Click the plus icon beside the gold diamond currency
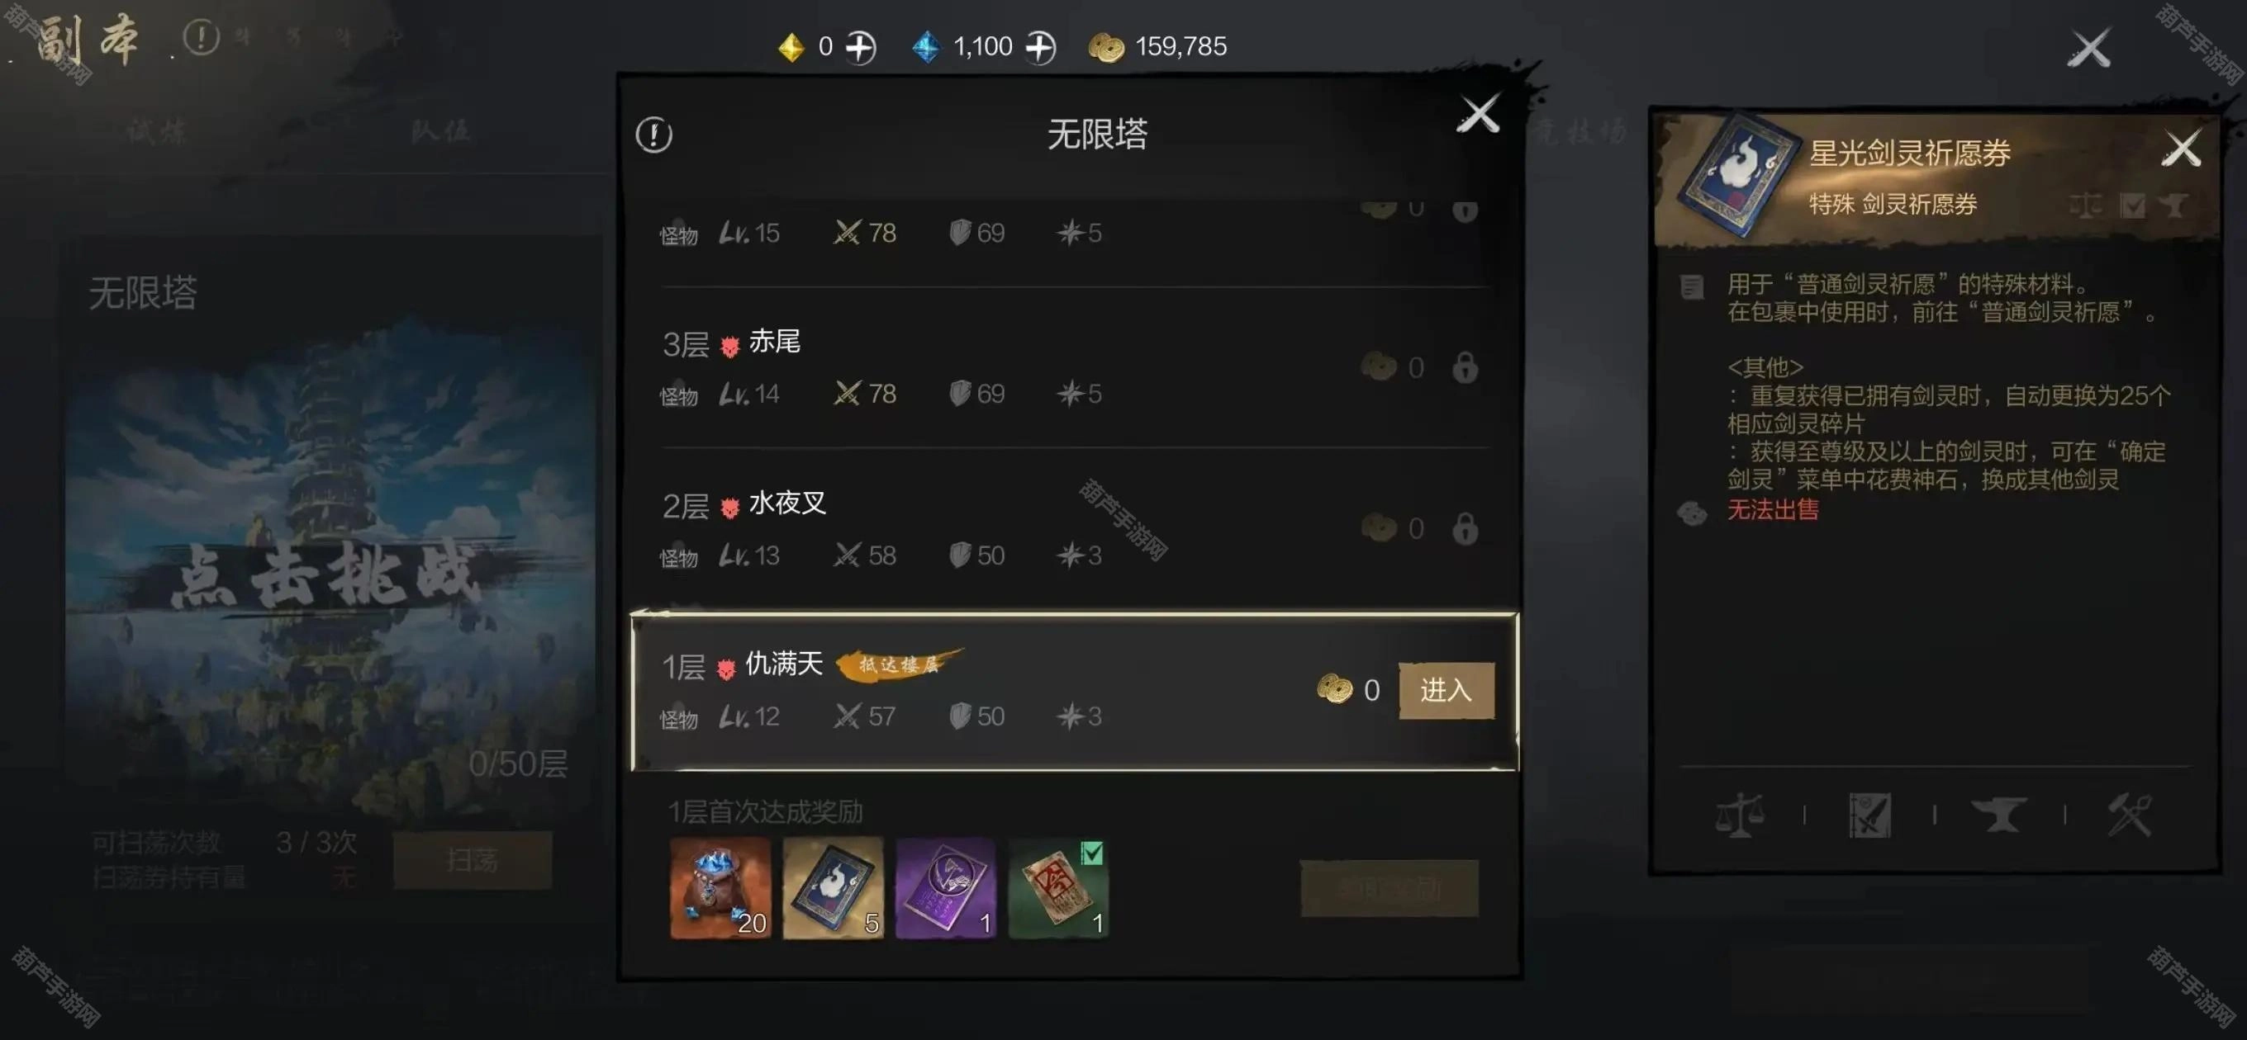 (x=861, y=47)
